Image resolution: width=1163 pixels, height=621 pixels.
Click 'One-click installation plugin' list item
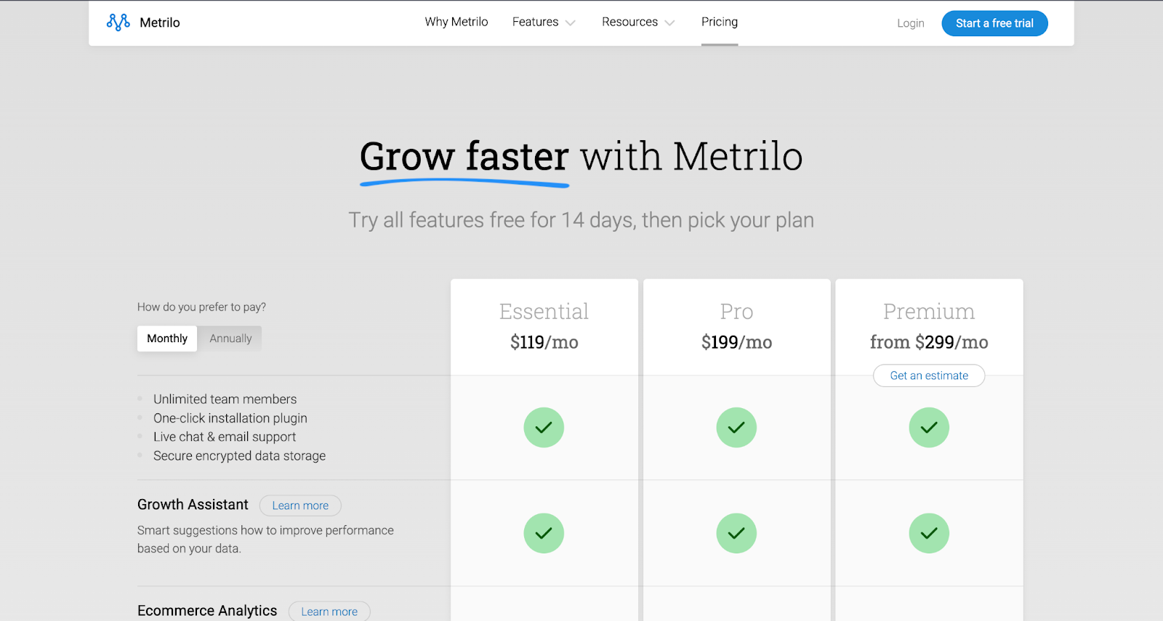(x=230, y=418)
